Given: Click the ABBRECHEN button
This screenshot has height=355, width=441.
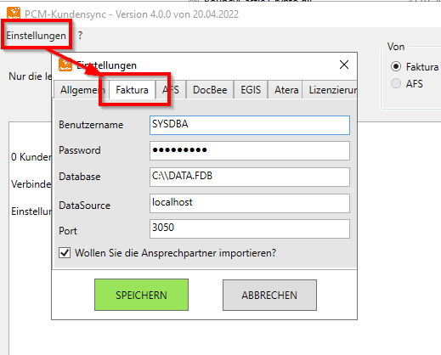Looking at the screenshot, I should tap(269, 295).
